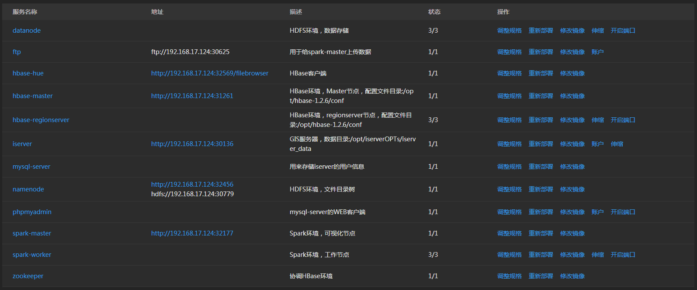Click 重新部署 for the ftp service
Image resolution: width=697 pixels, height=290 pixels.
(x=541, y=52)
